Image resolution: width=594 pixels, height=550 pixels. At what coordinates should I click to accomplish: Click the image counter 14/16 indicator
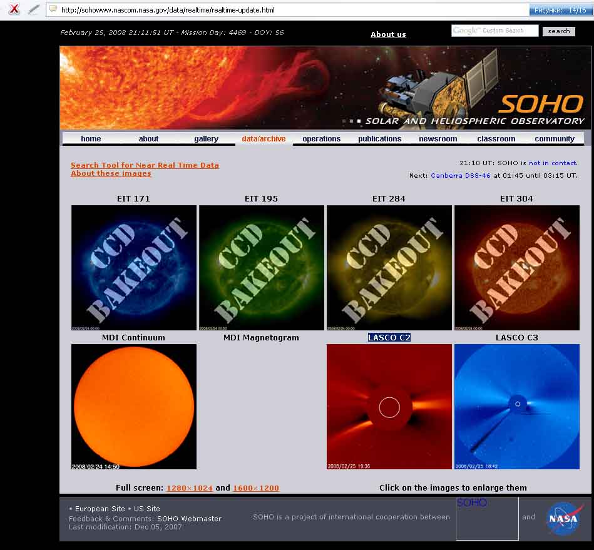[x=560, y=10]
